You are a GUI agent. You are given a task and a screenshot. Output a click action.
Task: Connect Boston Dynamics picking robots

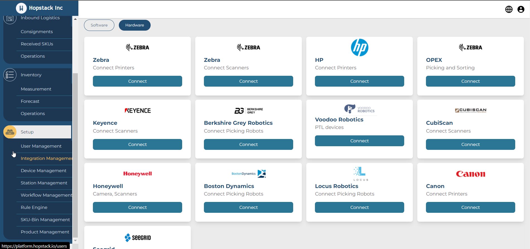click(x=248, y=207)
